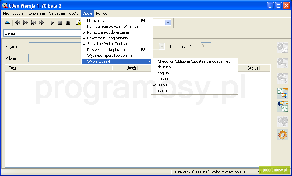This screenshot has width=292, height=176.
Task: Jump to next track icon
Action: tap(42, 23)
